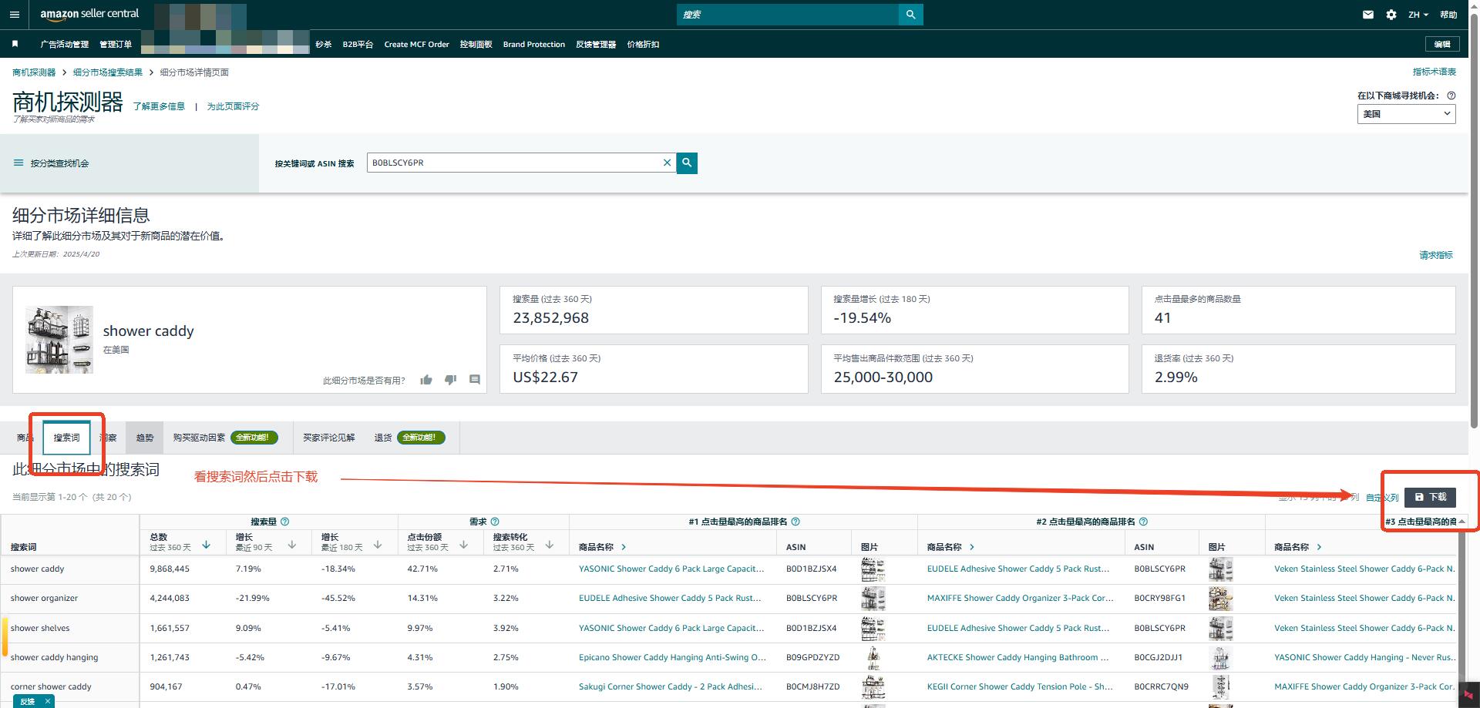Open Brand Protection menu item
1480x708 pixels.
click(x=534, y=45)
